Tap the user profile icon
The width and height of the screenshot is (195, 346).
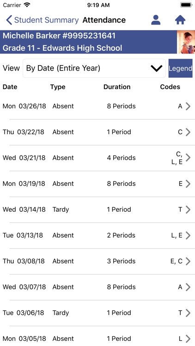click(x=156, y=20)
